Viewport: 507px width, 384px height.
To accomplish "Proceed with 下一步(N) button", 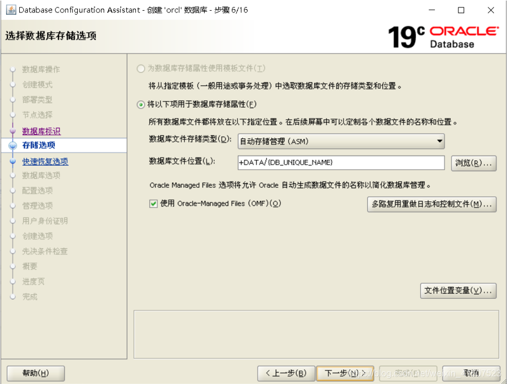I will coord(345,373).
